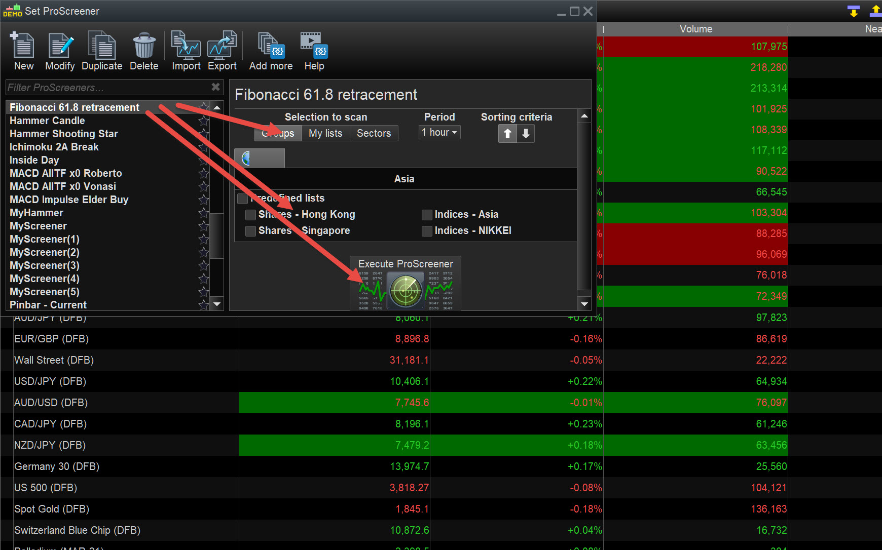Select Pinbar - Current screener
The image size is (882, 550).
pos(102,305)
